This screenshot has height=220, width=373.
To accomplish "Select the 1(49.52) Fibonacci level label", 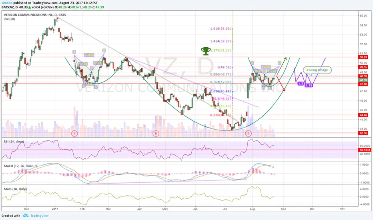I will (x=224, y=67).
